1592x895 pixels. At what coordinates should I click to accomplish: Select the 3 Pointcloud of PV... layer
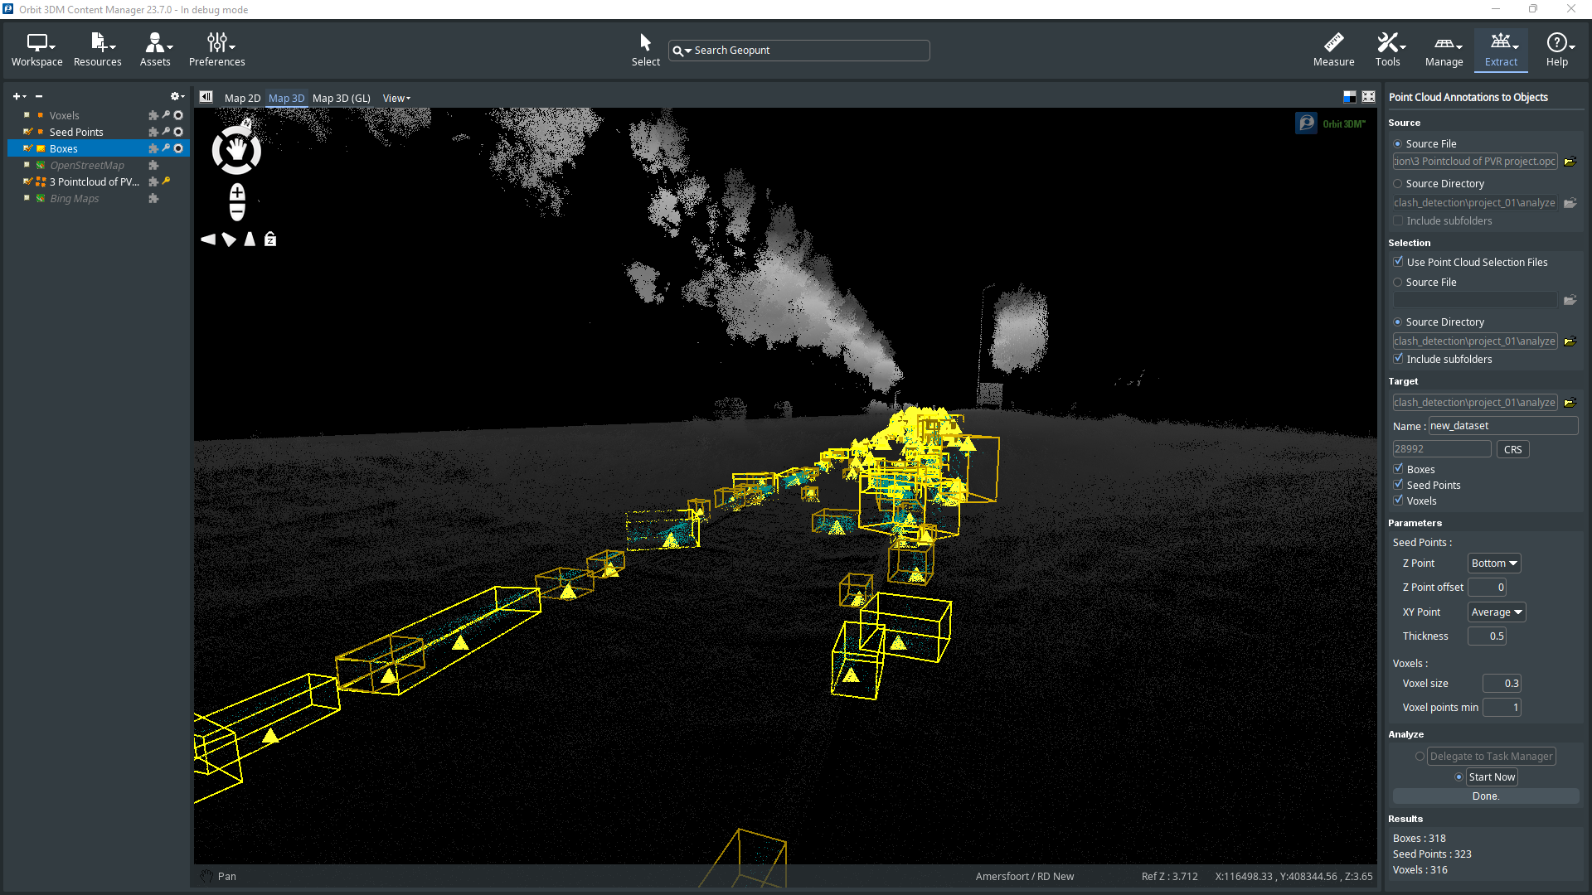(95, 181)
